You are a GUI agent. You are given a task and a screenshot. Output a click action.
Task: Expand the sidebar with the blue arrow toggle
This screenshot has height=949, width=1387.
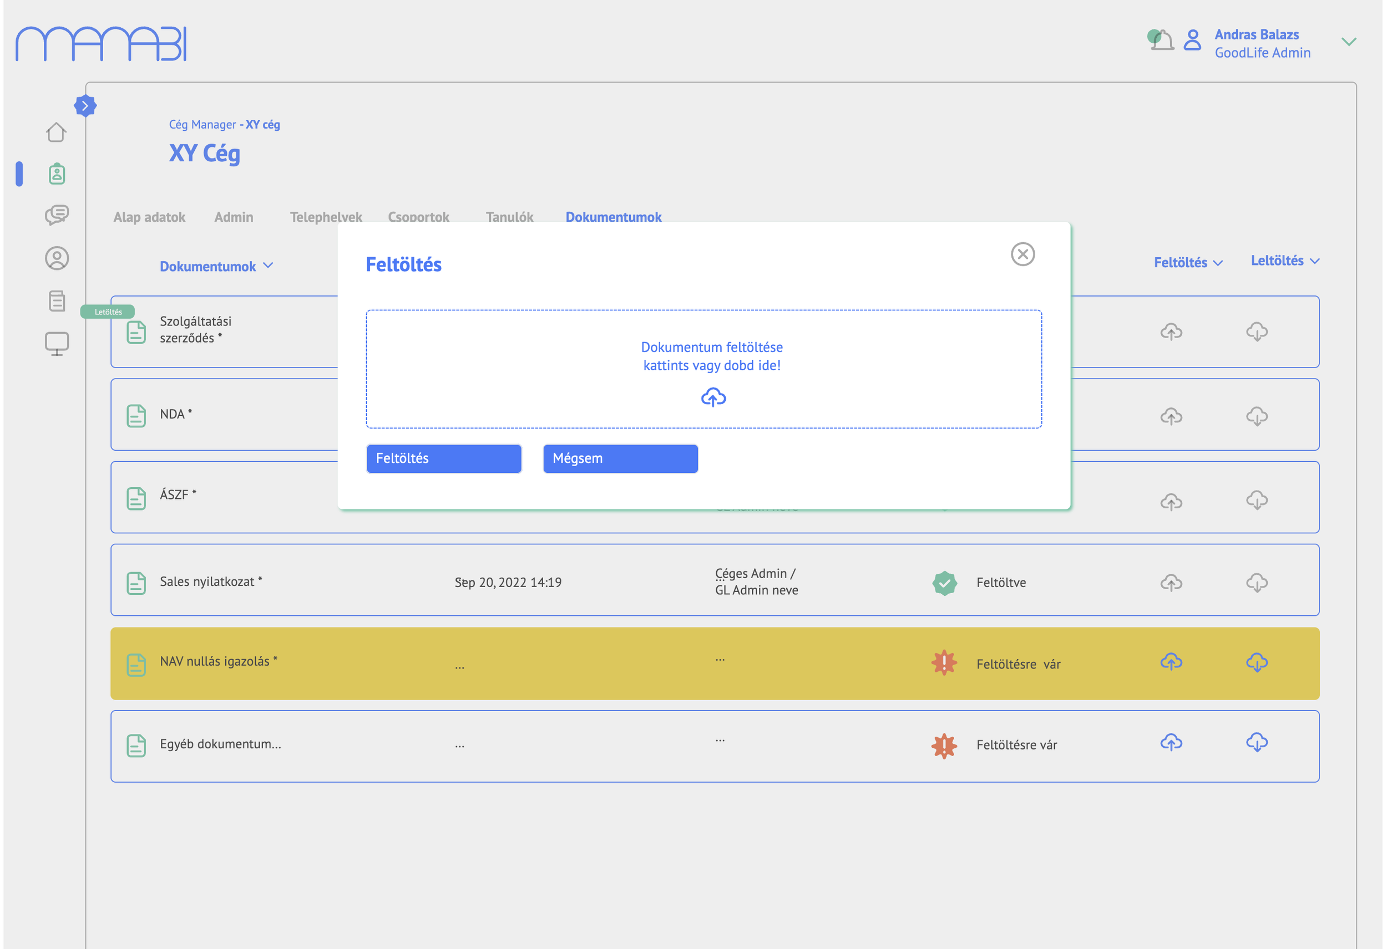85,106
